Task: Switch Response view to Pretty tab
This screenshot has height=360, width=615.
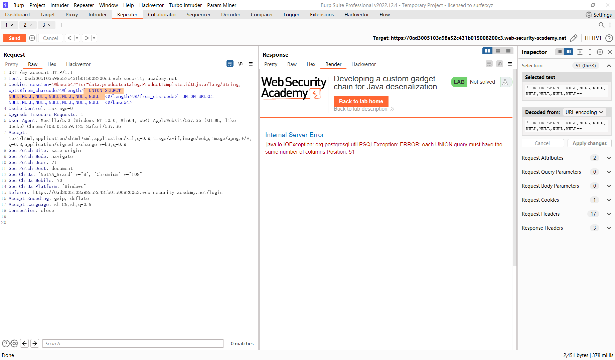Action: tap(271, 64)
